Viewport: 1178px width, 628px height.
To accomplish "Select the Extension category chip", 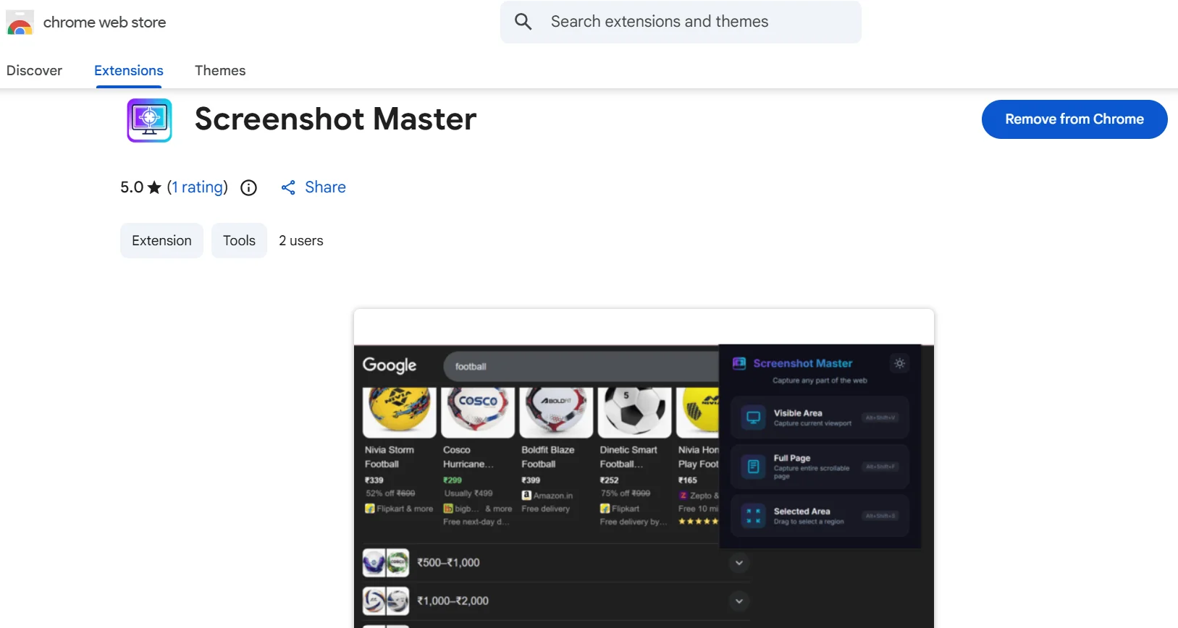I will coord(161,240).
